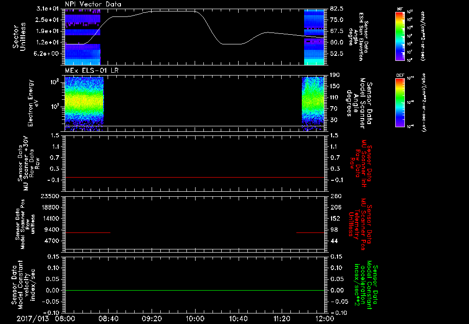Viewport: 469px width, 324px height.
Task: Click the 08:40 time tick label
Action: [108, 319]
